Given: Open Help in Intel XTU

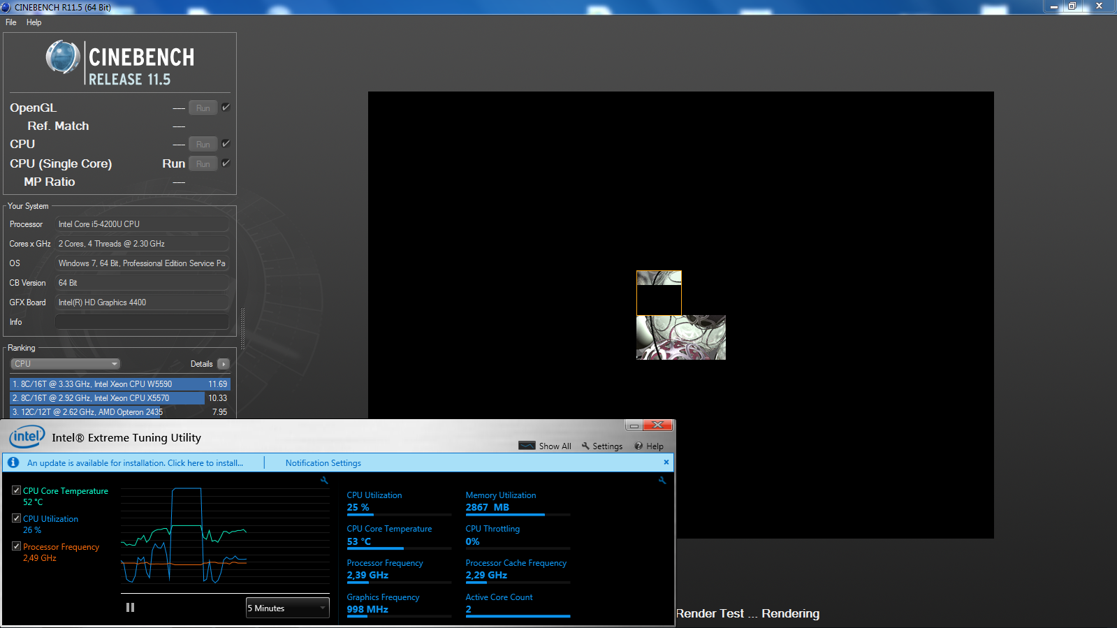Looking at the screenshot, I should (649, 446).
